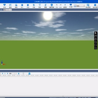Click the small timeline zoom-out icon

click(19, 73)
